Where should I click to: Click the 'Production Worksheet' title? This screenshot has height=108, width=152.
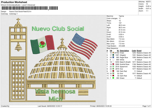(14, 2)
